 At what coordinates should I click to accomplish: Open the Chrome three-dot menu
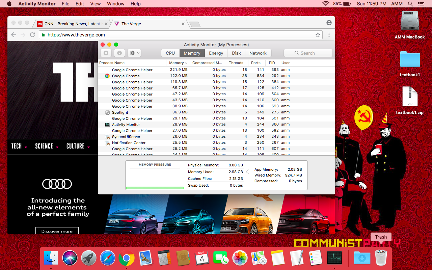(x=329, y=35)
